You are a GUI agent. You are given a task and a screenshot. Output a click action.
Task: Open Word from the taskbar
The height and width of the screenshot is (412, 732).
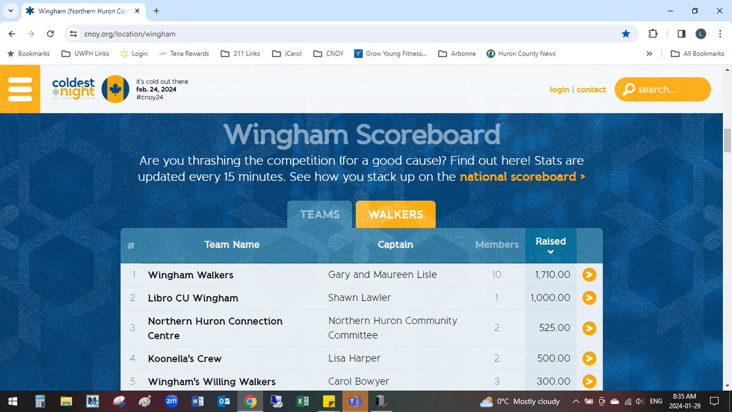(x=198, y=402)
